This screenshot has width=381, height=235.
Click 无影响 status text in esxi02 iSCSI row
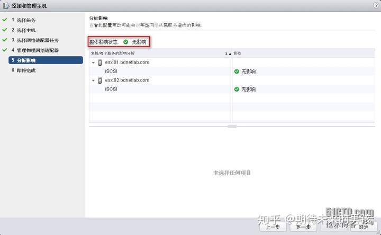248,89
